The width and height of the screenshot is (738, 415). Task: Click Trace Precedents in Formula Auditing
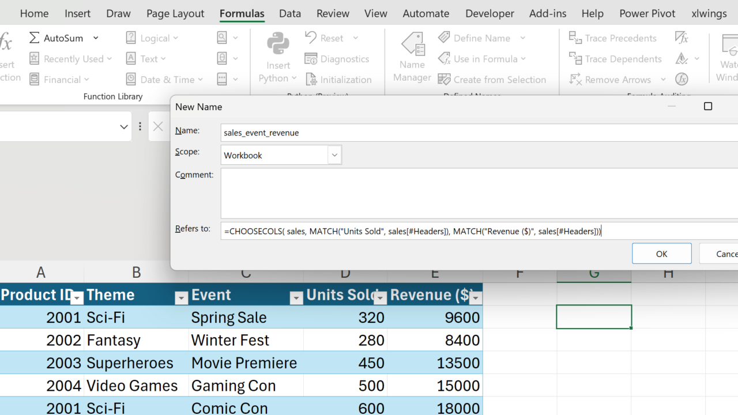pyautogui.click(x=613, y=38)
